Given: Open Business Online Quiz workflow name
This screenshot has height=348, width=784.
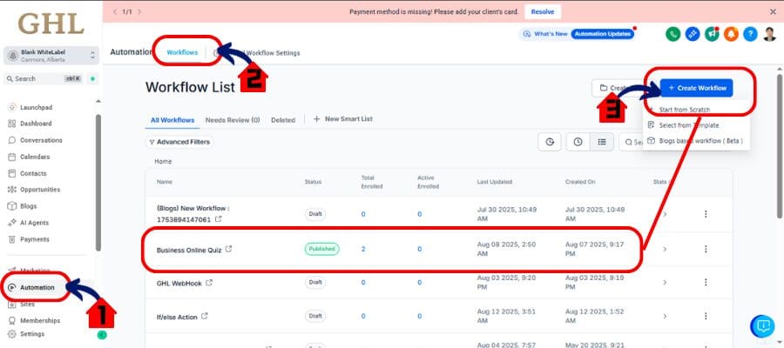Looking at the screenshot, I should coord(189,251).
